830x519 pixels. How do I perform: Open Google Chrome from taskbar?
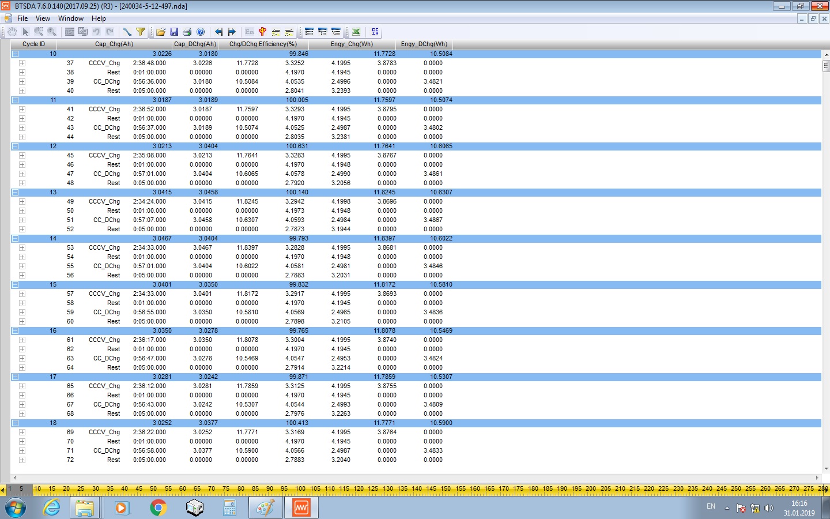158,508
